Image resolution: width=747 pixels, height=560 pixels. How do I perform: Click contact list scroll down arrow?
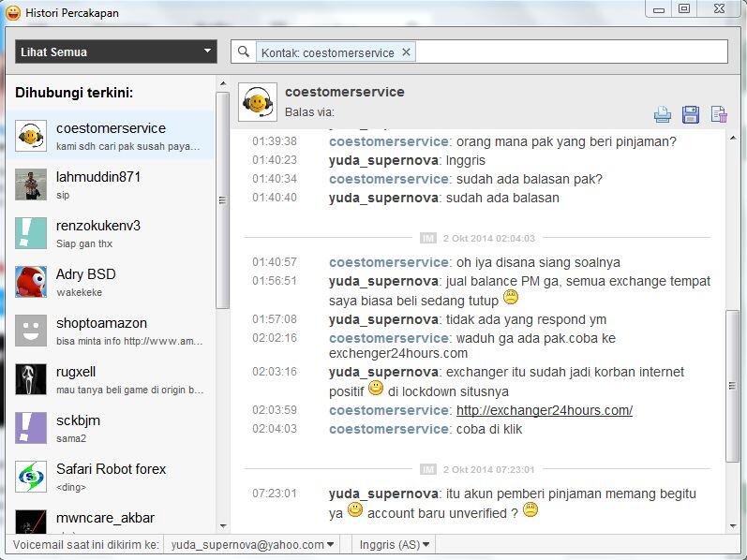tap(222, 526)
